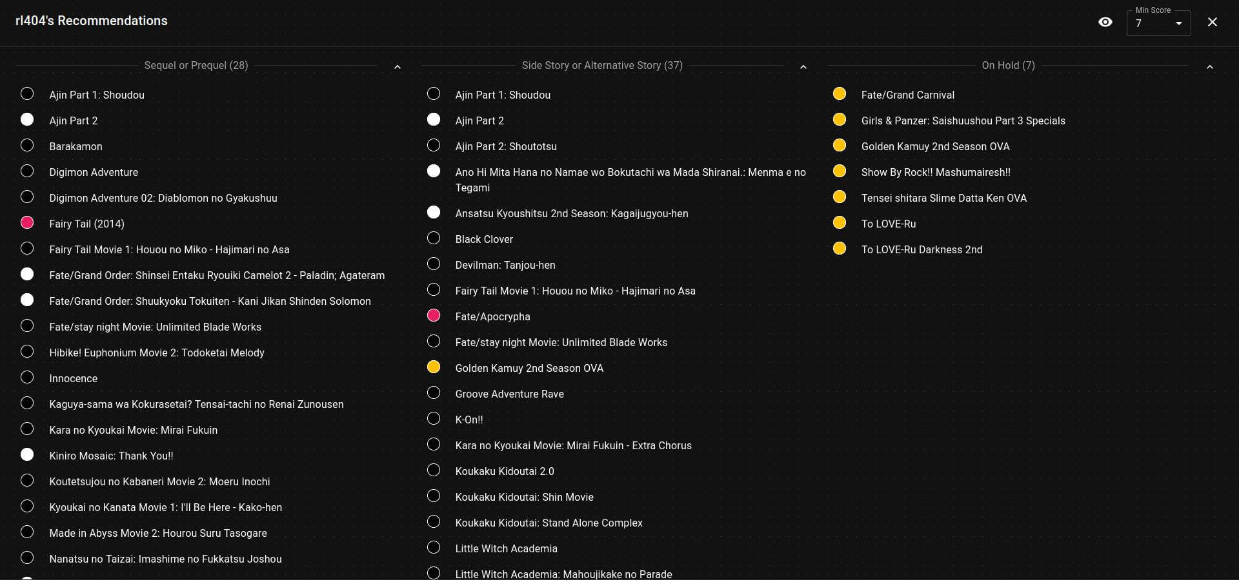The image size is (1239, 580).
Task: Open Nanatsu no Taizai: Imashime no Fukkatsu Joshou
Action: pos(165,559)
